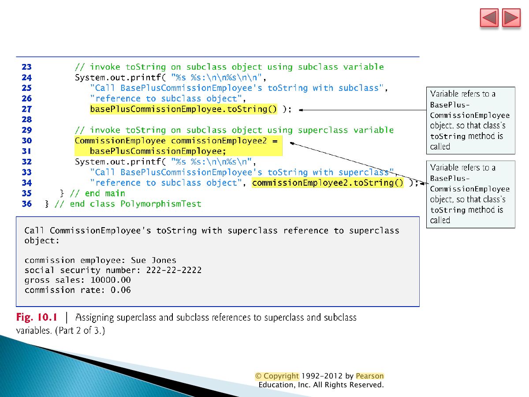Advance to next slide with forward arrow
Image resolution: width=529 pixels, height=397 pixels.
(511, 18)
